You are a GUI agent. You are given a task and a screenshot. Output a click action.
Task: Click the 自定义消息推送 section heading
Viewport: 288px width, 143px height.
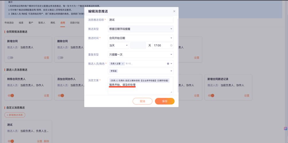(x=15, y=108)
